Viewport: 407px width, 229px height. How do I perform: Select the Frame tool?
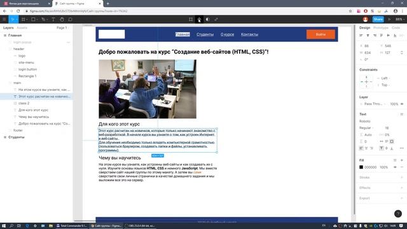(x=24, y=19)
